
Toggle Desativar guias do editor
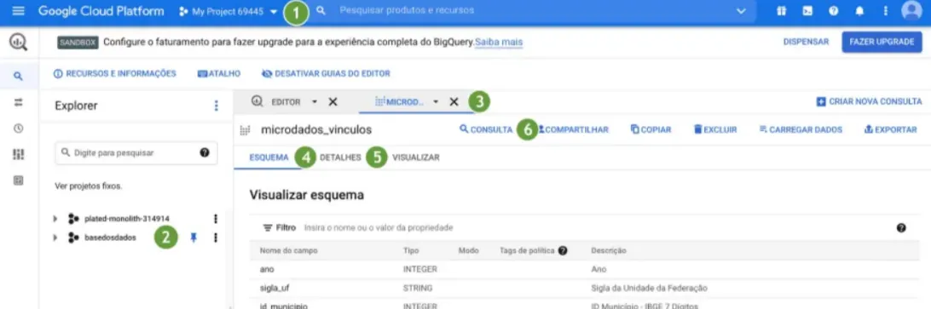pos(326,74)
